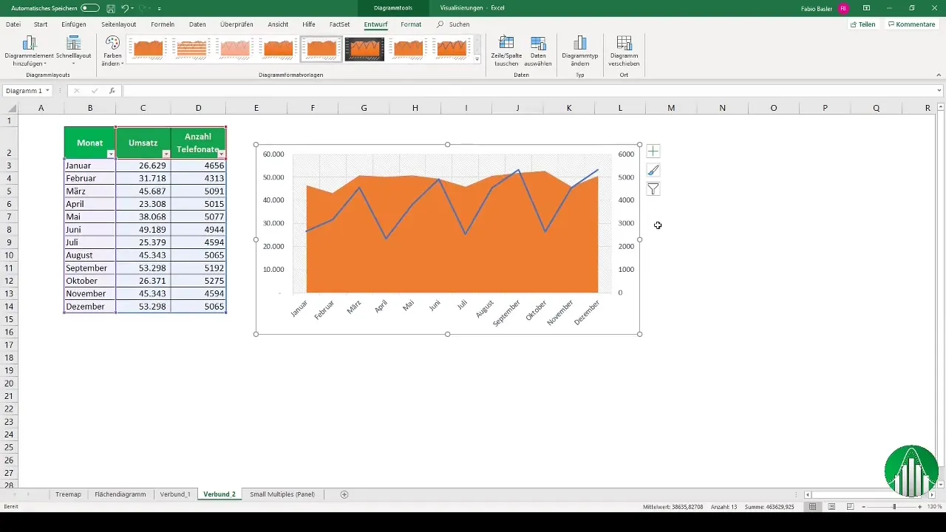946x532 pixels.
Task: Click Fabio Basler account avatar
Action: tap(843, 7)
